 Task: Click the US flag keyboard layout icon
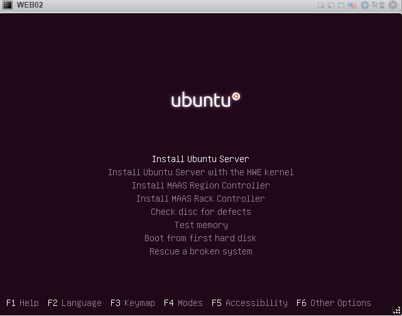click(352, 6)
